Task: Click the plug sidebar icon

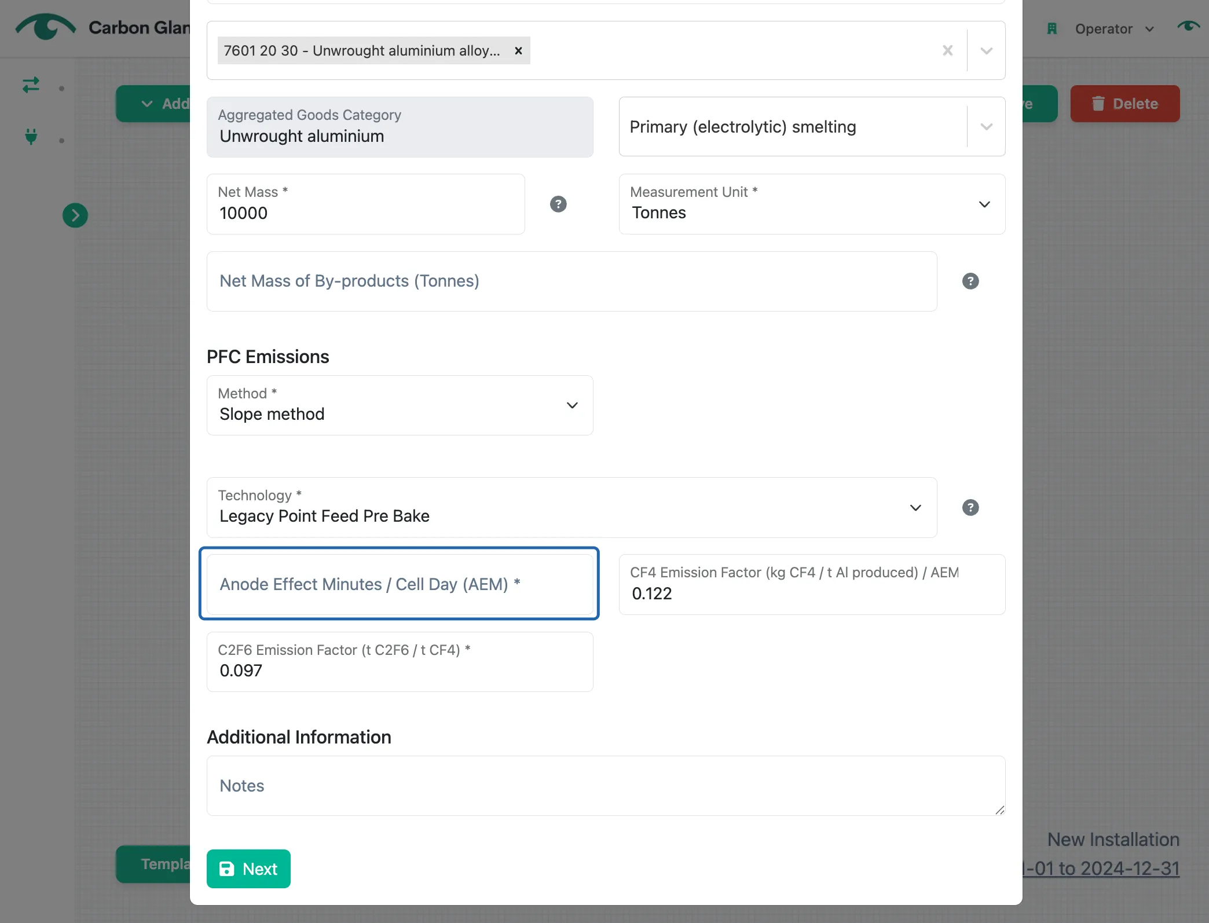Action: tap(31, 137)
